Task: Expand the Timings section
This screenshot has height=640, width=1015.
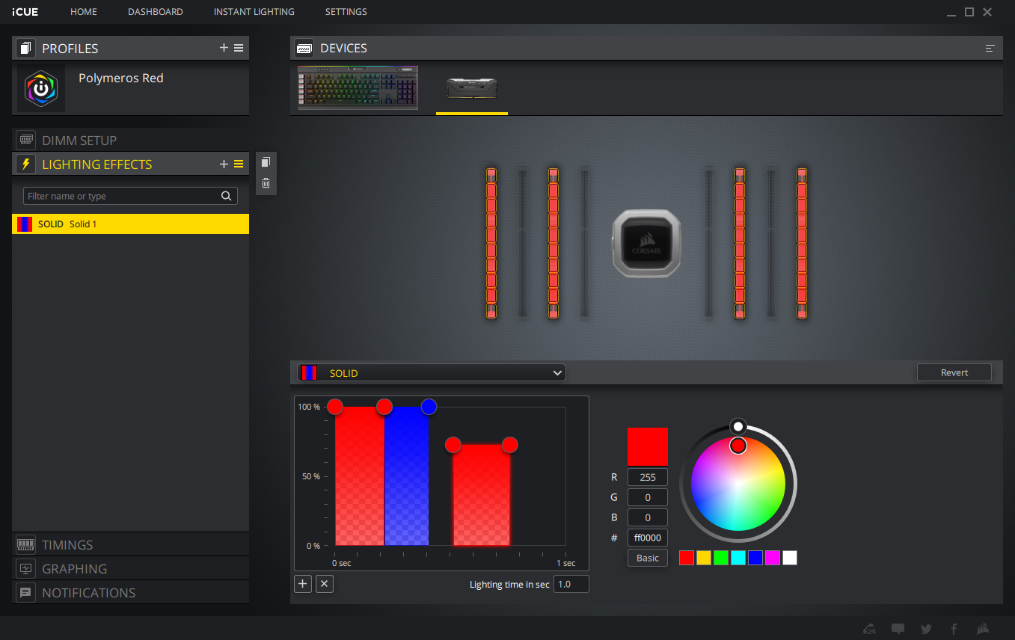Action: click(x=67, y=544)
